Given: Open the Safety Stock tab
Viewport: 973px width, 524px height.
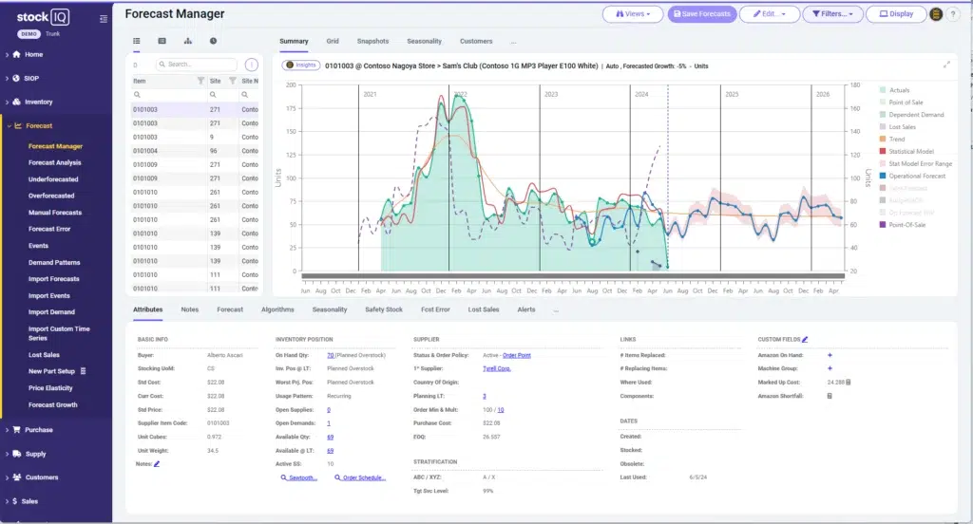Looking at the screenshot, I should tap(384, 309).
